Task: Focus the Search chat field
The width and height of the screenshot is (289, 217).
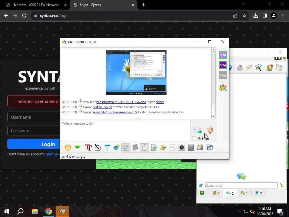Action: point(241,185)
